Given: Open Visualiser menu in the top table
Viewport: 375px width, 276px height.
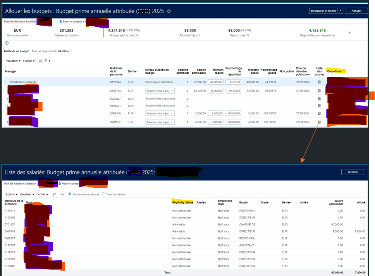Looking at the screenshot, I should pos(14,61).
